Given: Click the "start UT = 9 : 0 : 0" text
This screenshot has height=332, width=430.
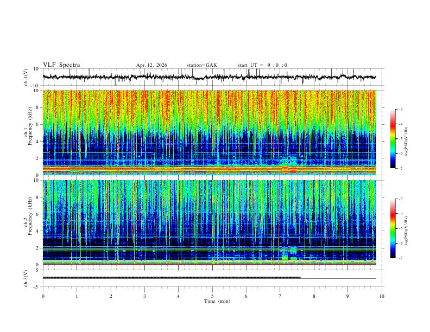Looking at the screenshot, I should (262, 65).
